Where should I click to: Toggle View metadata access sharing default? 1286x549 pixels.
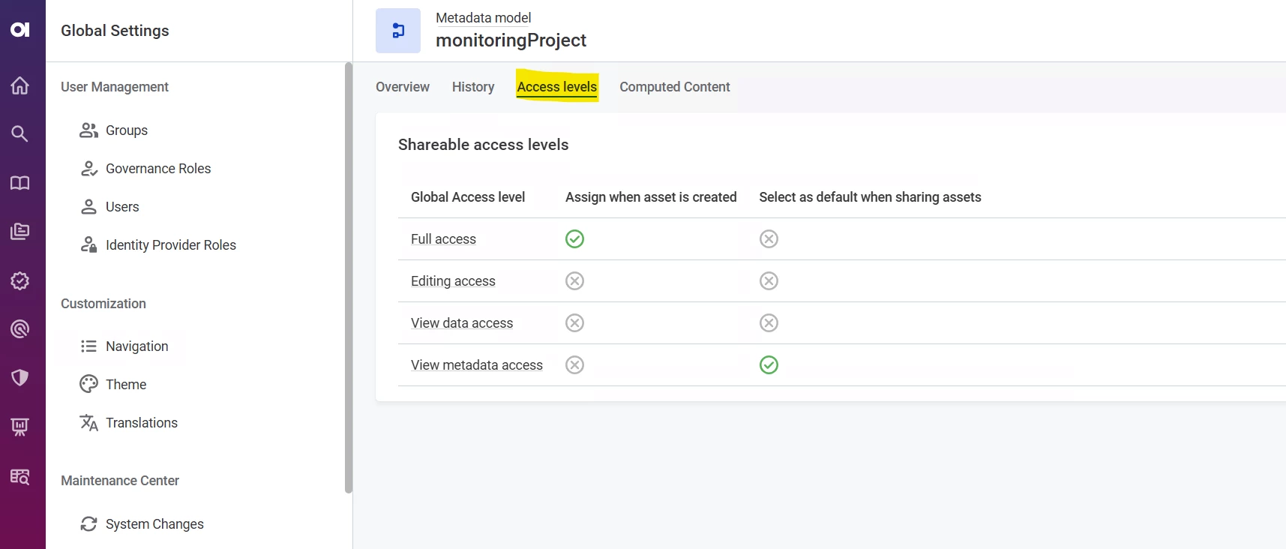(769, 365)
